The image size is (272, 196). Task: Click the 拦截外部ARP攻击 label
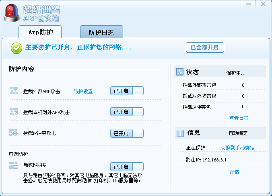41,91
